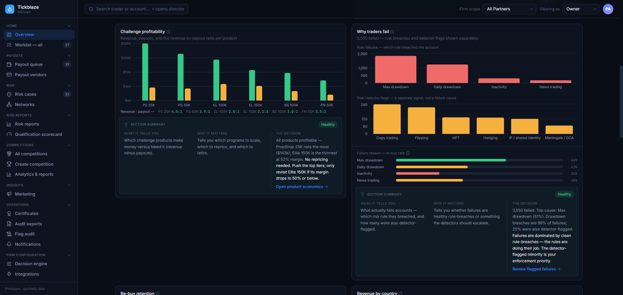Click the Risk cases shield icon

9,94
